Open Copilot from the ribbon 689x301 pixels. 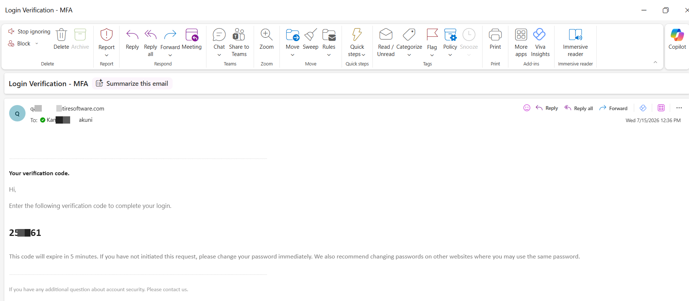coord(677,39)
